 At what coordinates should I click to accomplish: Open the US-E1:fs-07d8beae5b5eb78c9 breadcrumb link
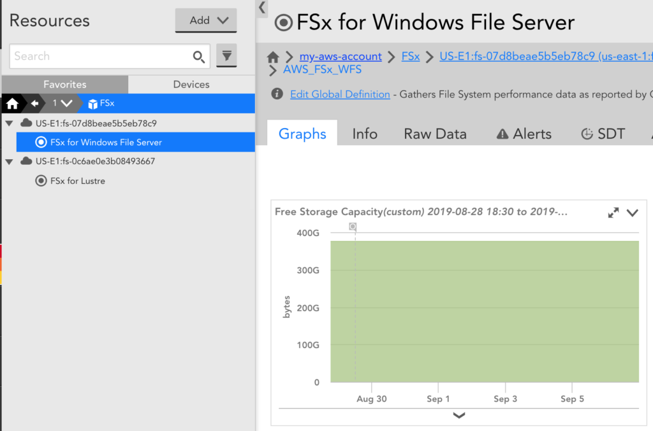pos(546,56)
